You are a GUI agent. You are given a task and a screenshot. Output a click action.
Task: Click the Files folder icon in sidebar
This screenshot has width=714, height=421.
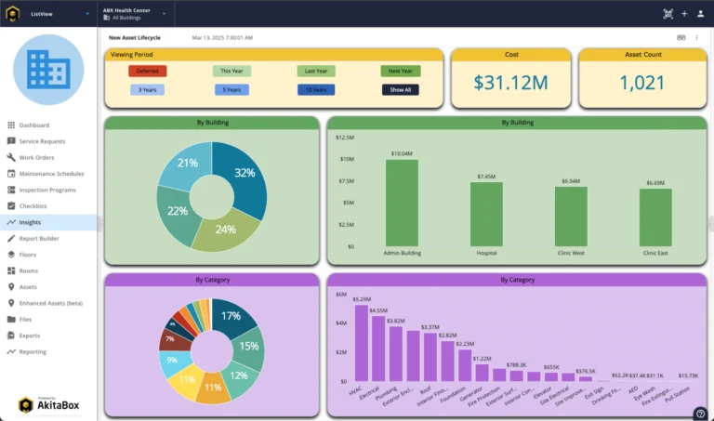coord(11,319)
